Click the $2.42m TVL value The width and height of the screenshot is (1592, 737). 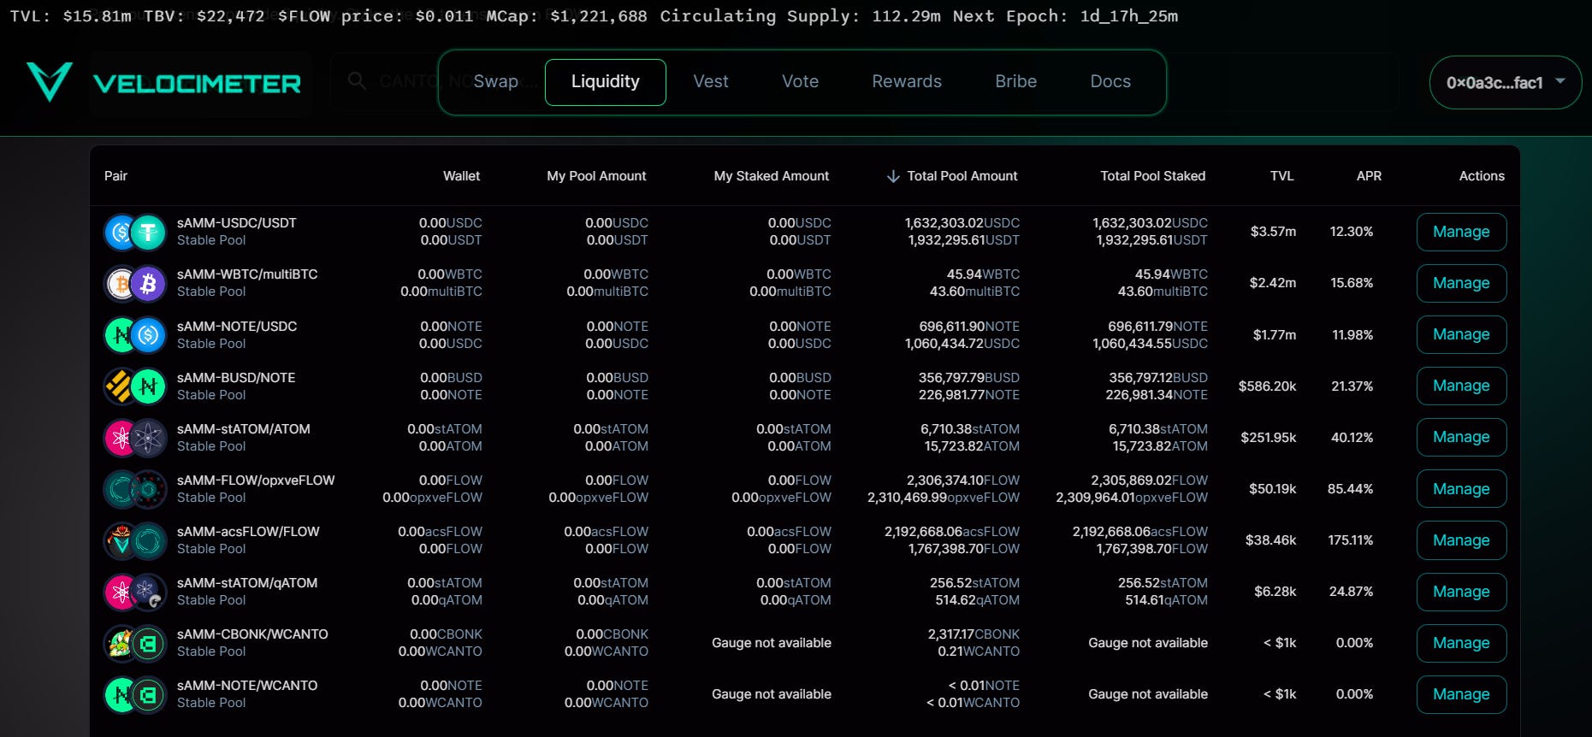click(1273, 283)
